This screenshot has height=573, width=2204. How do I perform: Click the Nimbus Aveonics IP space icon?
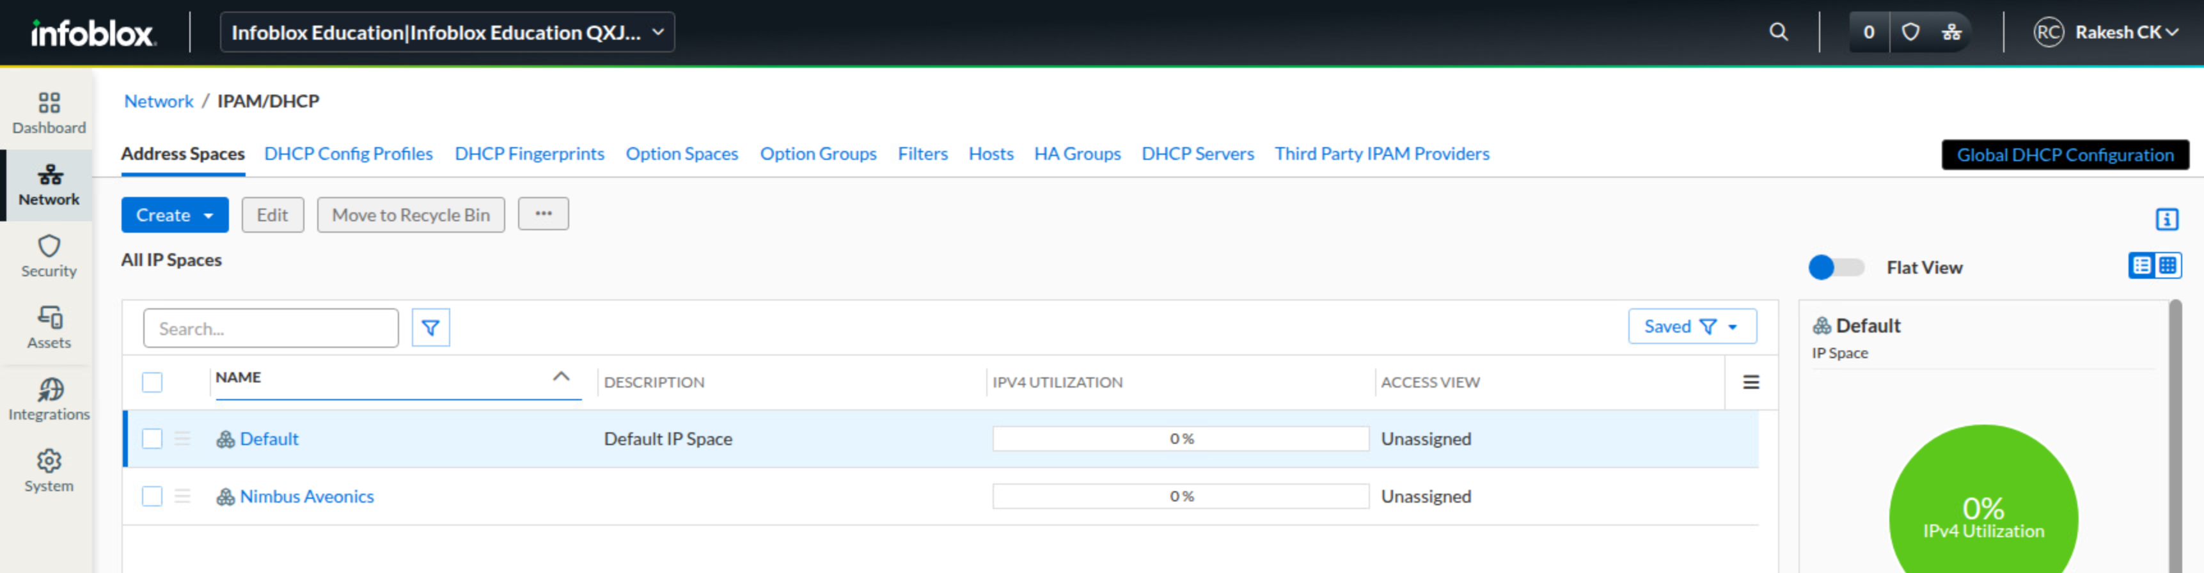pos(225,496)
